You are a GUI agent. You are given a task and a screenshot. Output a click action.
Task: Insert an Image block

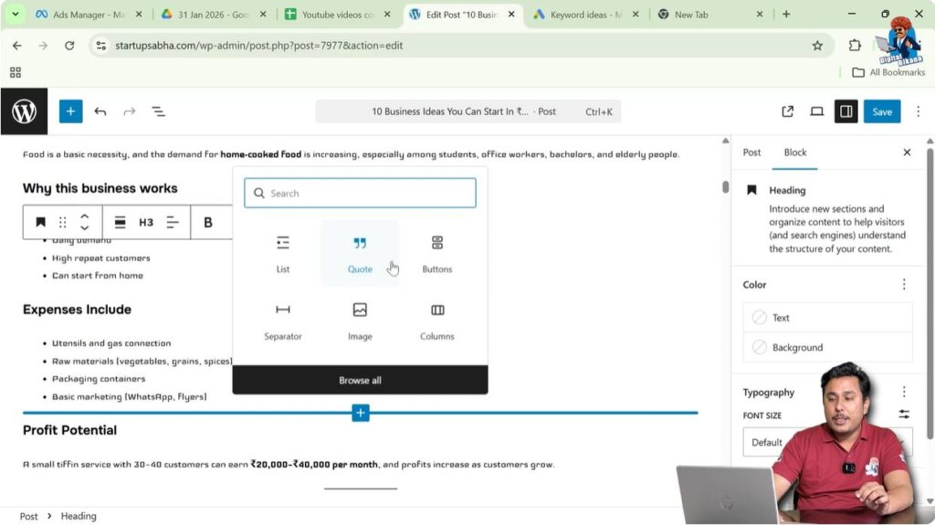[360, 321]
